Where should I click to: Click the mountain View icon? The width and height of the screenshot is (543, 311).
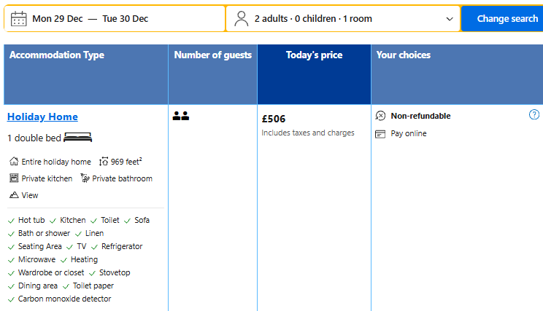coord(14,195)
